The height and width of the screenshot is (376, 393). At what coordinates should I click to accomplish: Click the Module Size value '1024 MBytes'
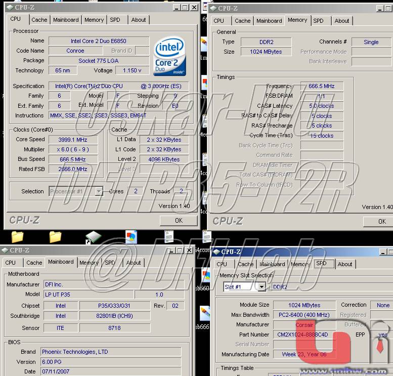304,305
